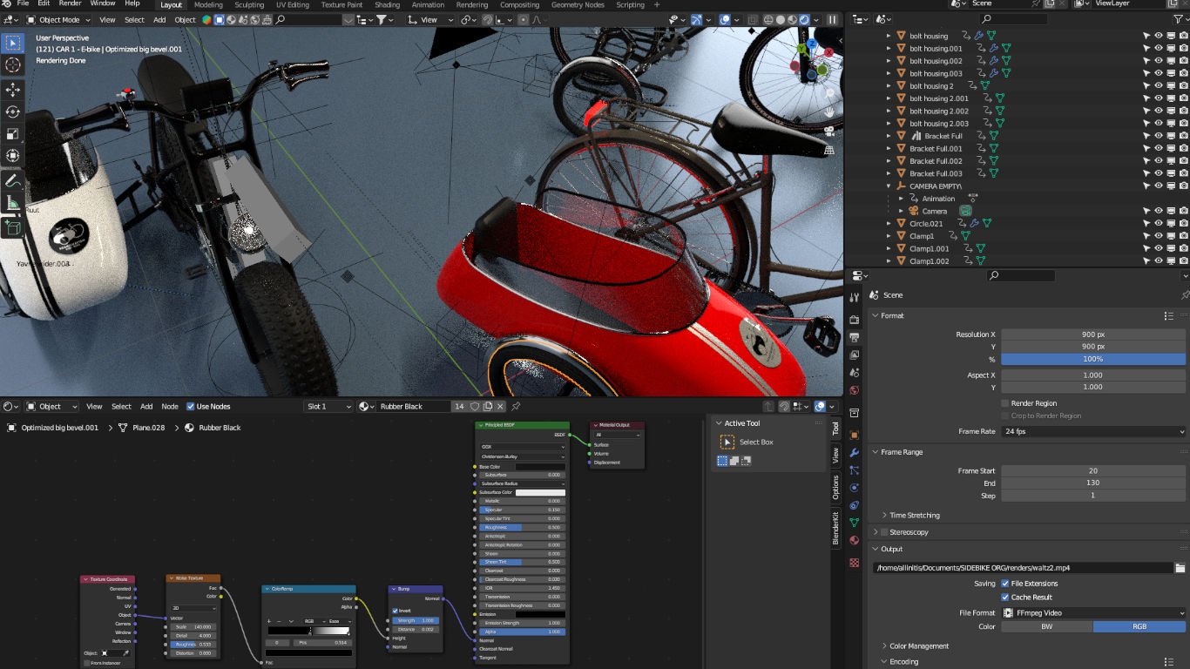Screen dimensions: 1190x669
Task: Open the Rendering workspace tab
Action: coord(472,4)
